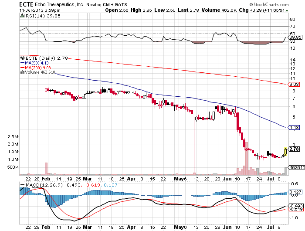Image resolution: width=305 pixels, height=231 pixels.
Task: Click the -1.0 label on MACD axis
Action: [294, 218]
